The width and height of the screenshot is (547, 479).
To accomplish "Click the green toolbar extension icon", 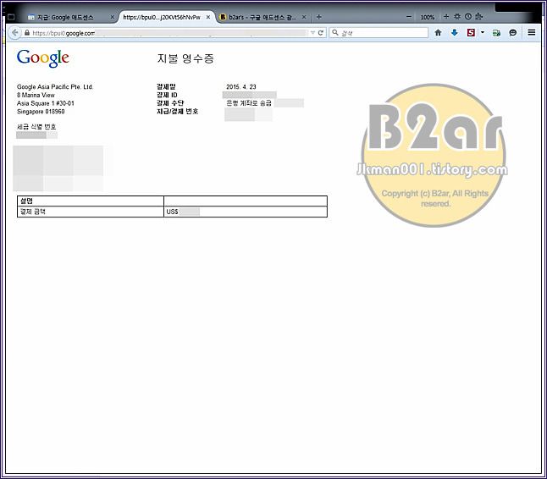I will coord(496,33).
